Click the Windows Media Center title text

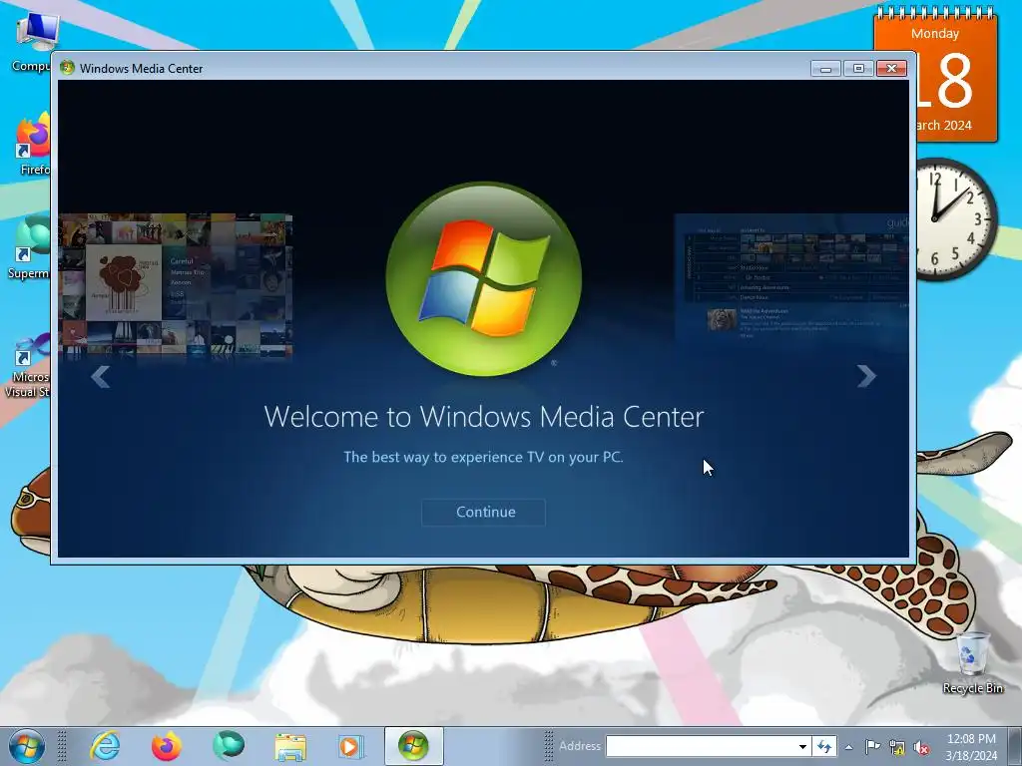(x=141, y=69)
